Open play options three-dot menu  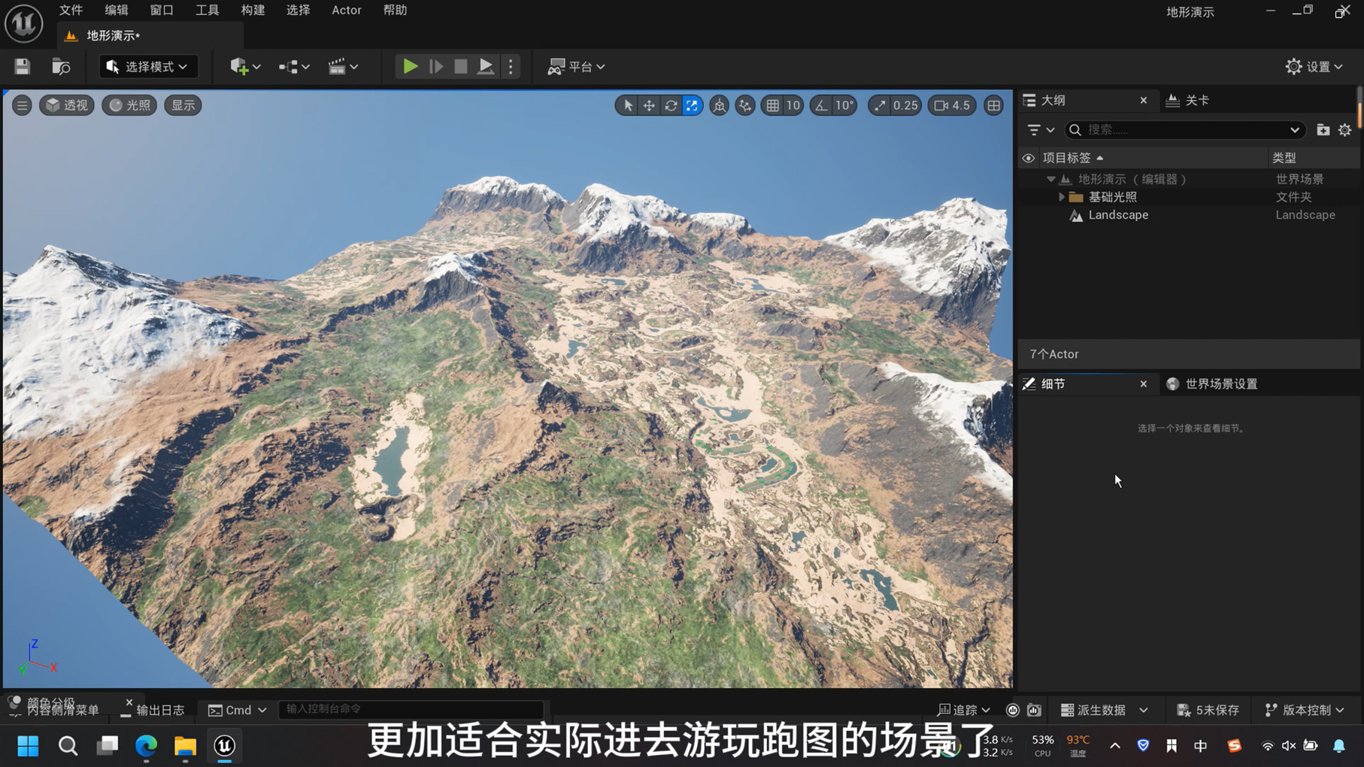[x=511, y=66]
